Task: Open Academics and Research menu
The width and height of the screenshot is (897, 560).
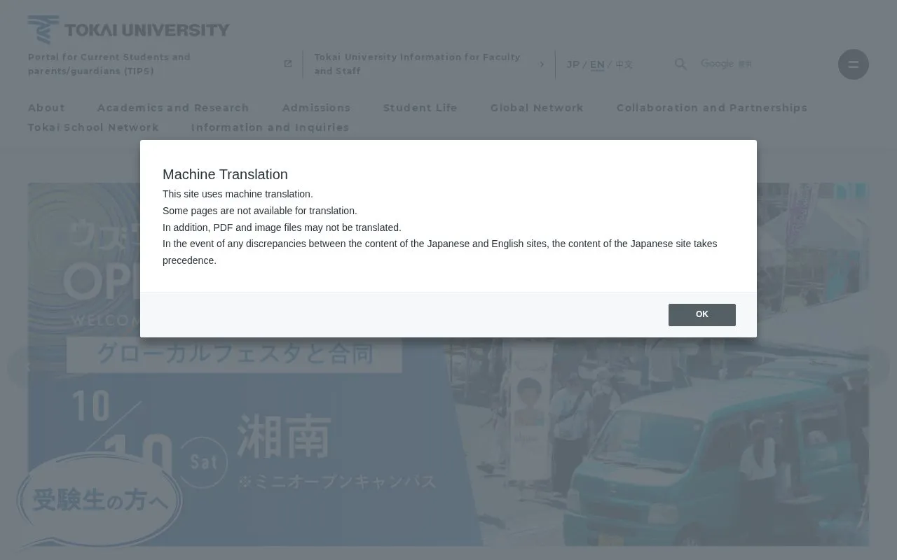Action: click(173, 108)
